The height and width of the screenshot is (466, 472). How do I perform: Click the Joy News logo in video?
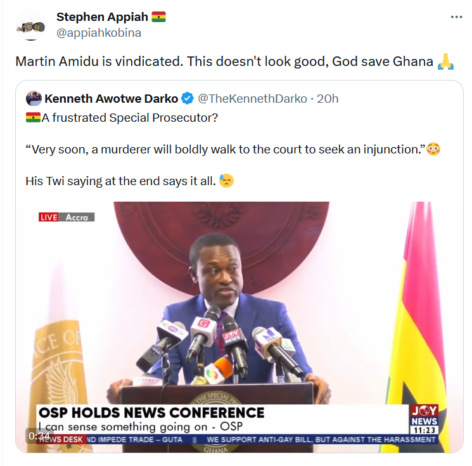point(424,419)
